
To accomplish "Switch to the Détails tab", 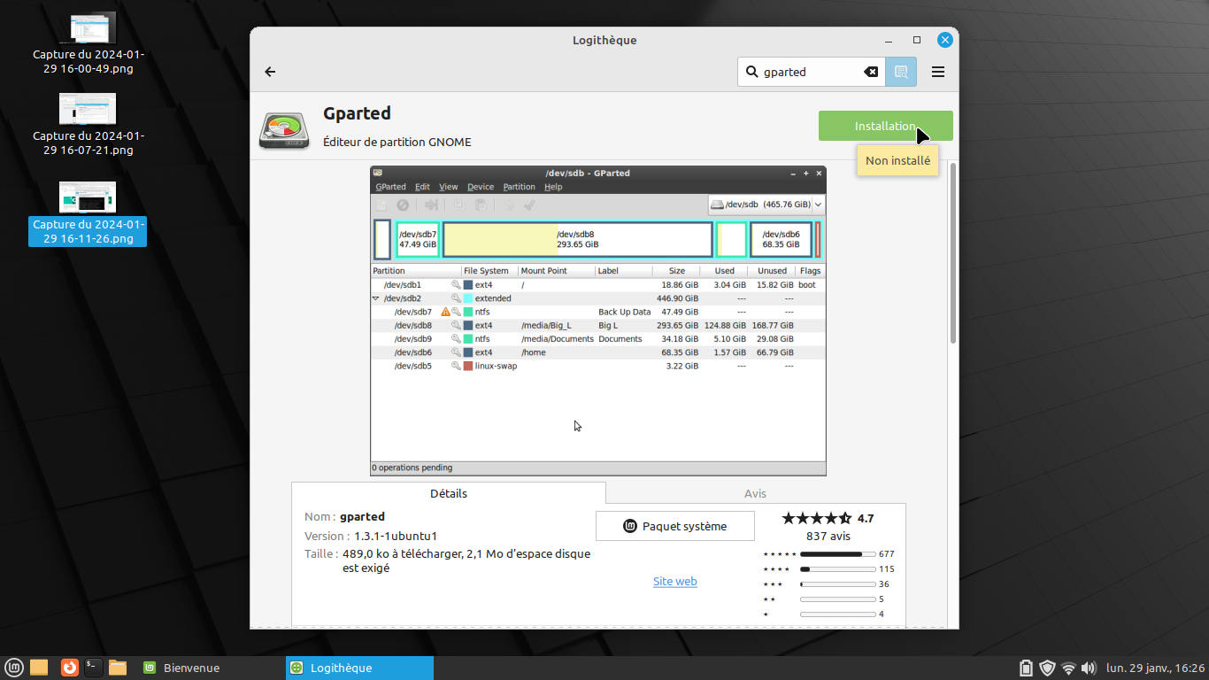I will 449,493.
